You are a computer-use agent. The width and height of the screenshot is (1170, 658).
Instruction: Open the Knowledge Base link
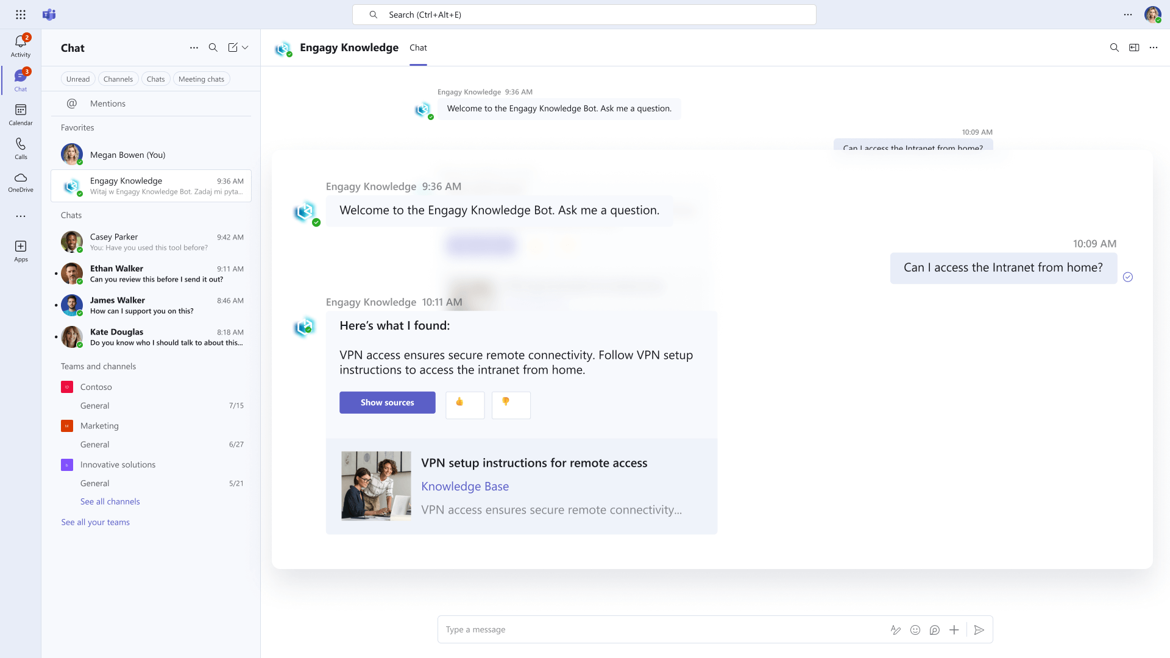coord(464,486)
